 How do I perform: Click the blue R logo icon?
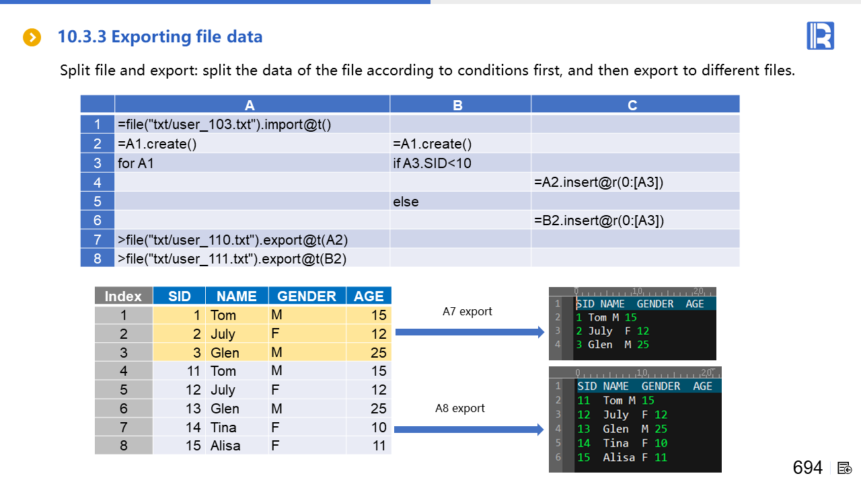point(820,36)
